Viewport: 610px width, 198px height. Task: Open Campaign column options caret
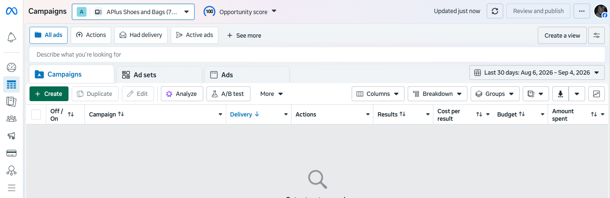220,114
